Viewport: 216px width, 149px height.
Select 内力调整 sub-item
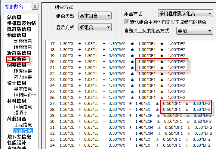[23, 77]
